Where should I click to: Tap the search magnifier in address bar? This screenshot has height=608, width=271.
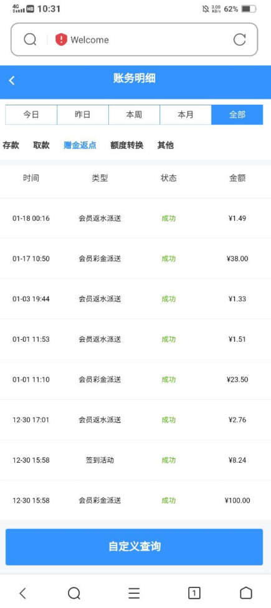pyautogui.click(x=30, y=39)
